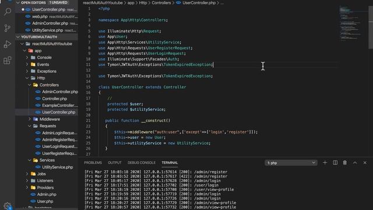
Task: Expand the Middleware folder
Action: [30, 119]
